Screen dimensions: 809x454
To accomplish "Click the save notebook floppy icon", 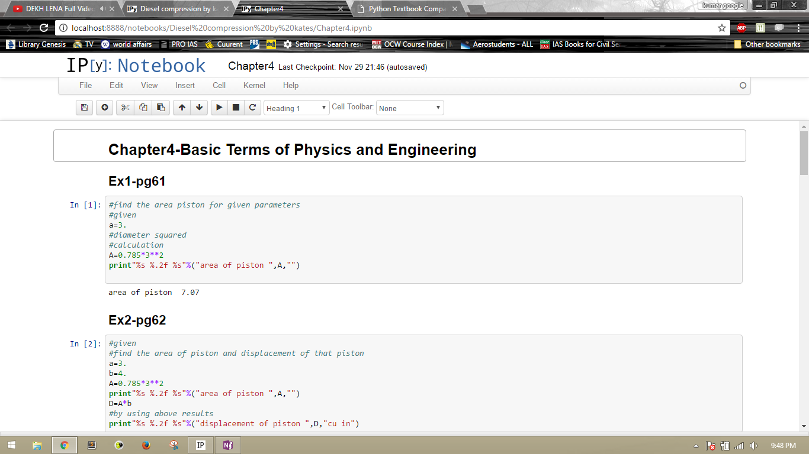I will (x=84, y=108).
